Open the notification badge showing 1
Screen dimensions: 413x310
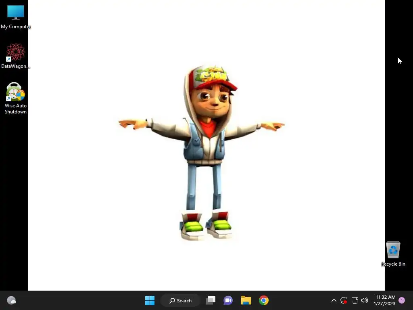point(402,300)
